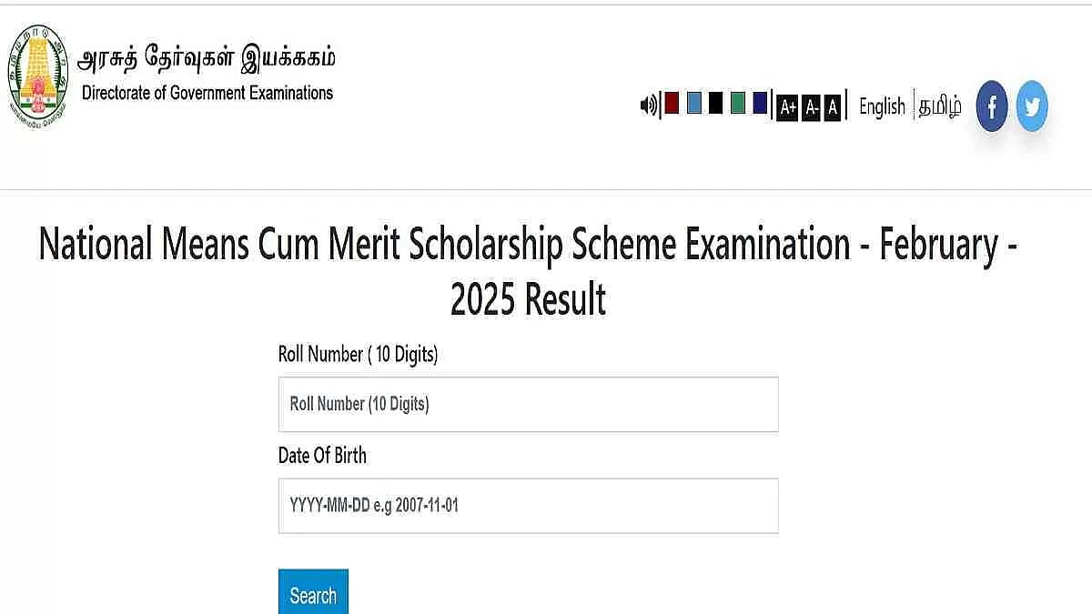Reset font size with the A icon
The width and height of the screenshot is (1092, 614).
coord(833,107)
